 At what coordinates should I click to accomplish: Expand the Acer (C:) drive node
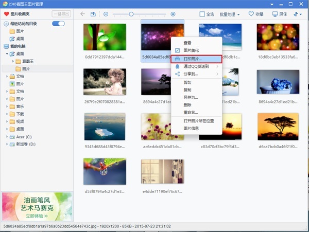pyautogui.click(x=7, y=137)
